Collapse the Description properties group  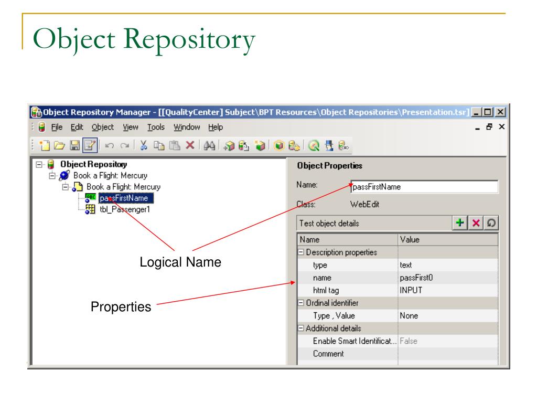[x=301, y=252]
